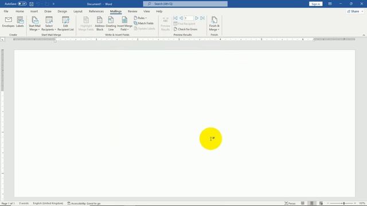
Task: Click the Save icon in title bar
Action: tap(32, 4)
